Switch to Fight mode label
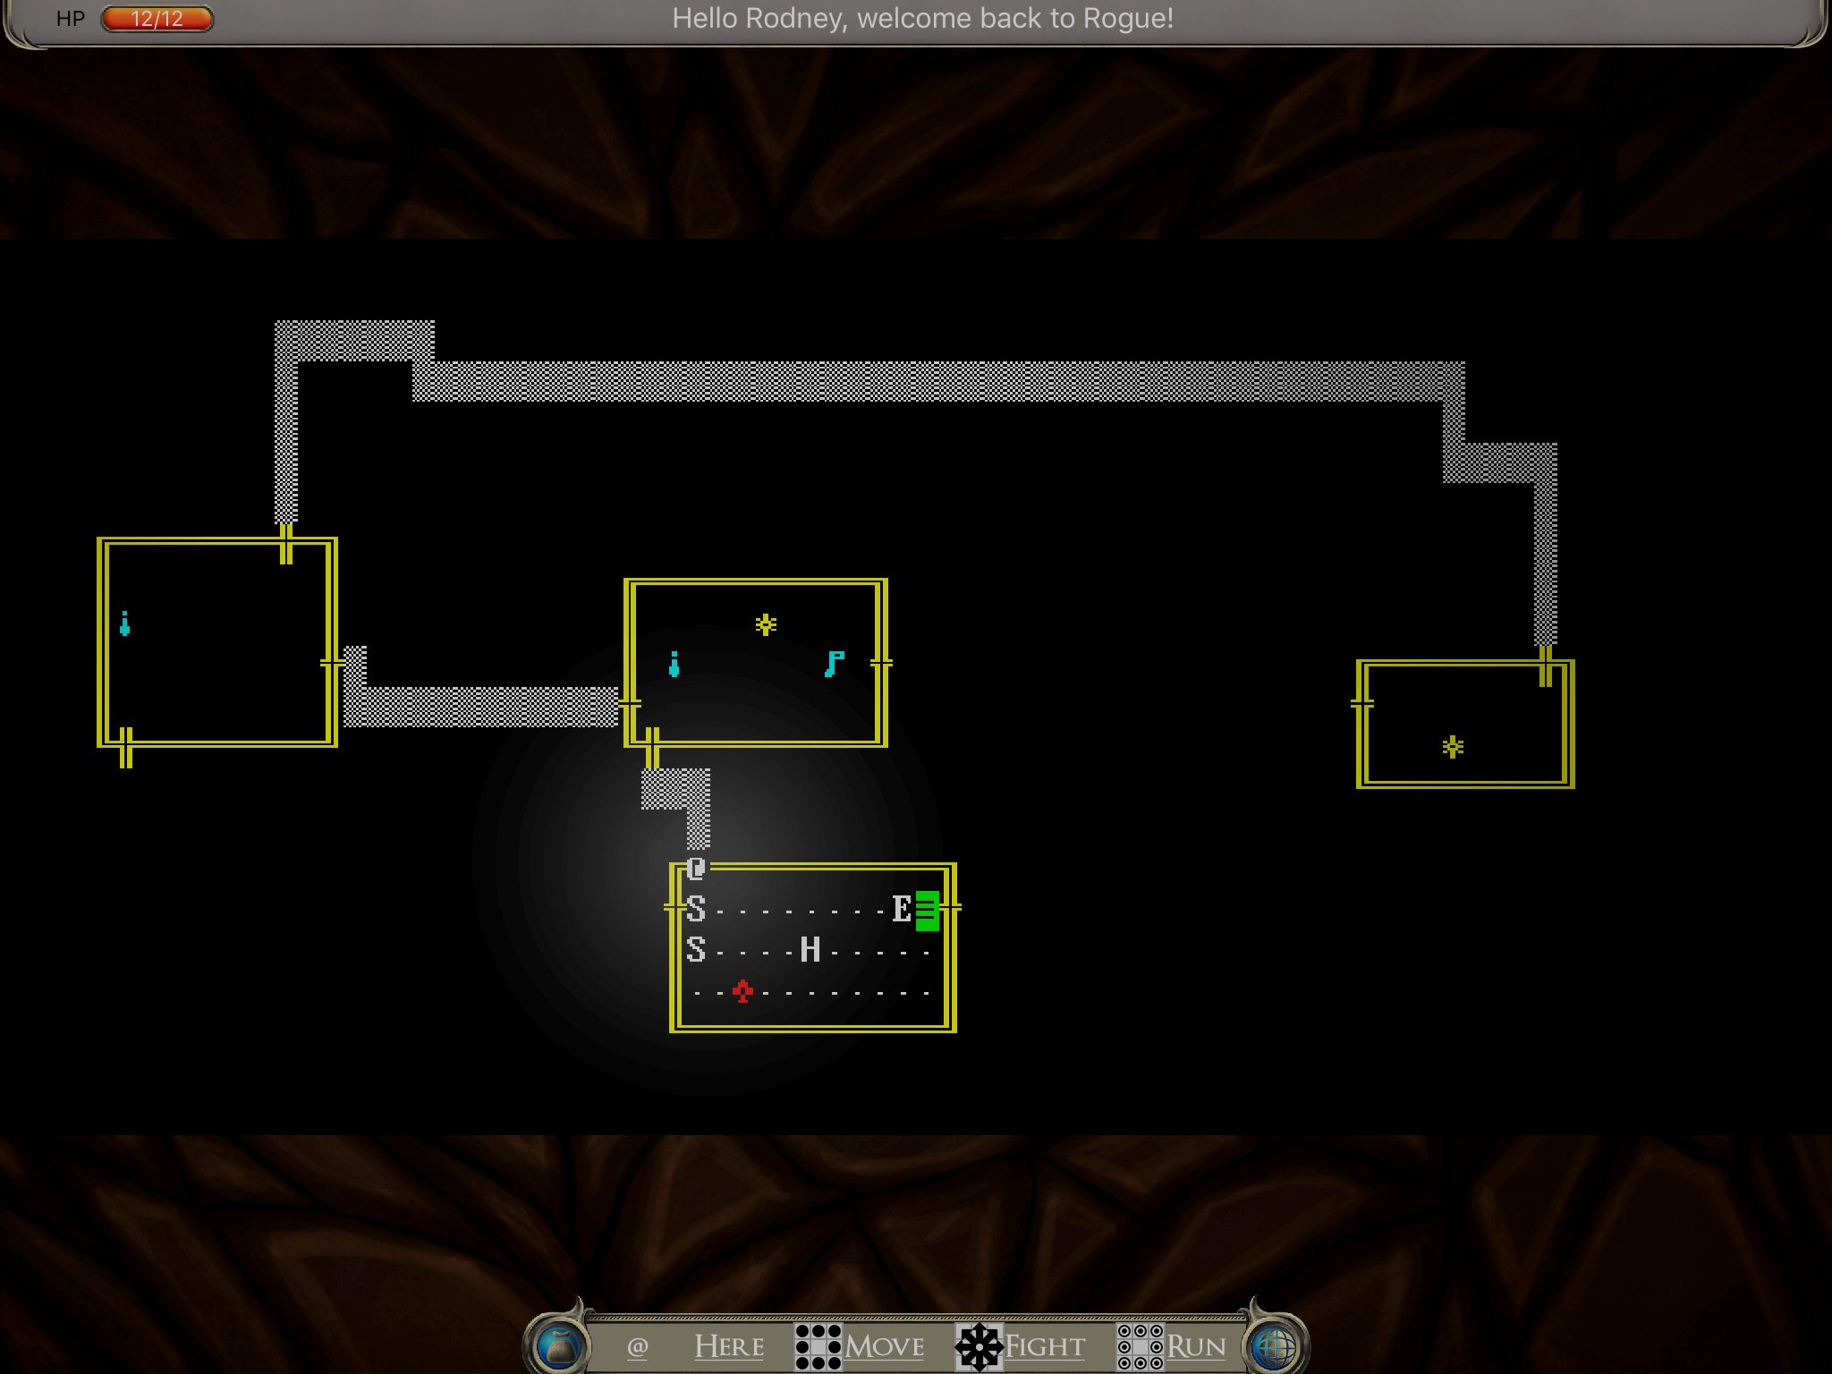This screenshot has width=1832, height=1374. [x=1046, y=1346]
